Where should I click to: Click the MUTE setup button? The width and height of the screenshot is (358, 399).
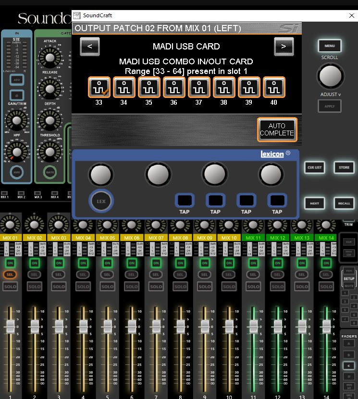(x=349, y=286)
